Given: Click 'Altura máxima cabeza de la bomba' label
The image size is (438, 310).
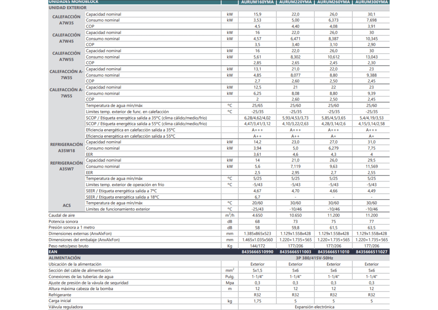Looking at the screenshot, I should coord(81,289).
